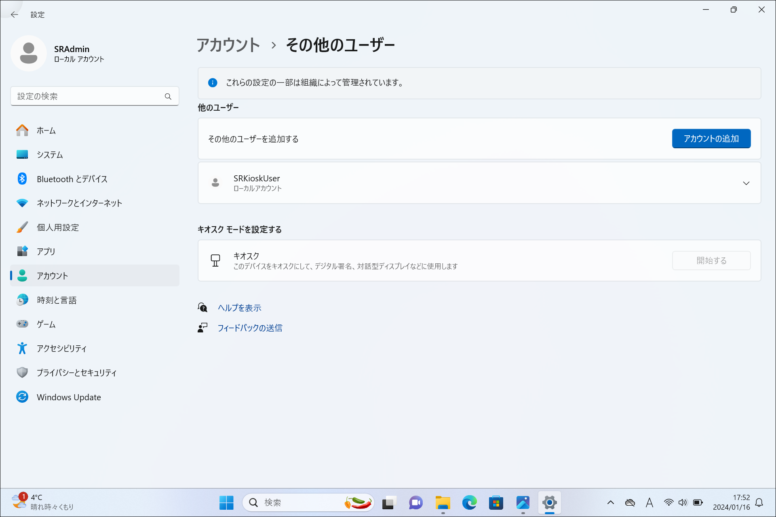
Task: Click the SRAdmin profile picture
Action: (29, 53)
